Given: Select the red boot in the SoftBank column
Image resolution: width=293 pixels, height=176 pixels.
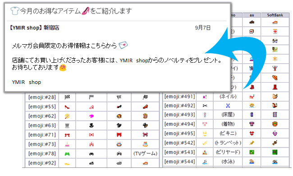Looking at the screenshot, I should 275,87.
